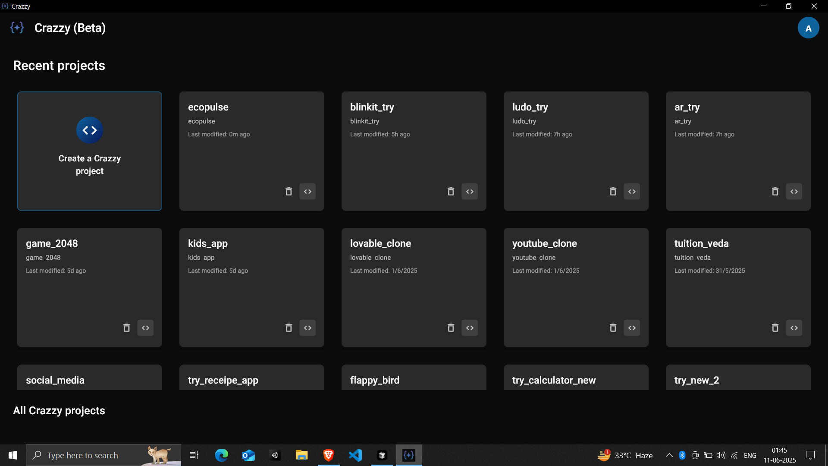The height and width of the screenshot is (466, 828).
Task: Click the taskbar search field
Action: pyautogui.click(x=103, y=455)
